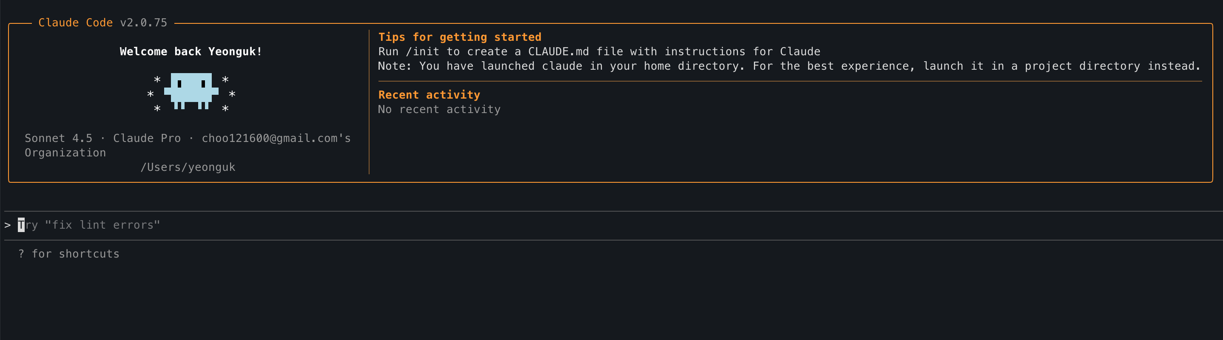Click the /init command text
This screenshot has height=340, width=1223.
point(422,52)
